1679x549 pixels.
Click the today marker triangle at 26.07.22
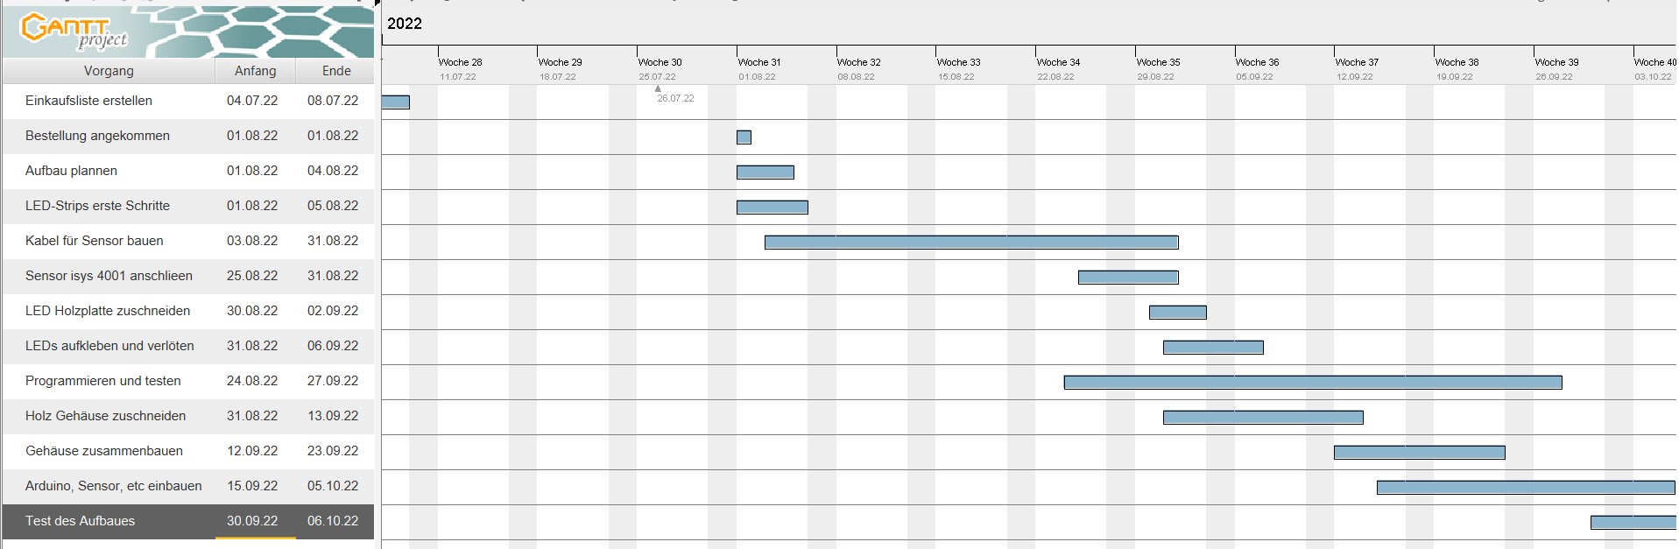(x=658, y=88)
